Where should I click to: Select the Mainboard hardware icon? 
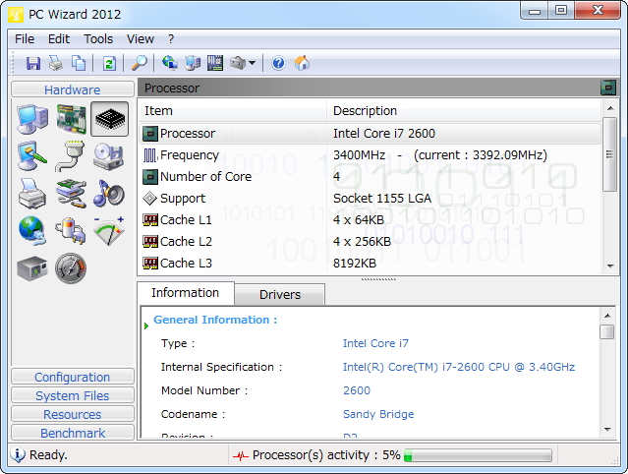pos(71,119)
